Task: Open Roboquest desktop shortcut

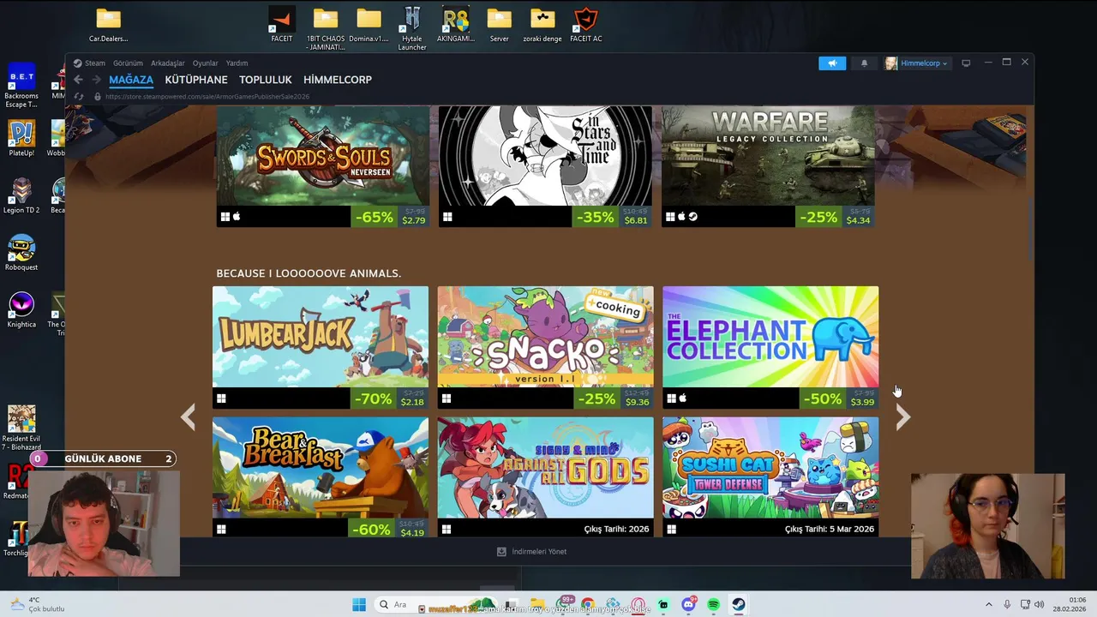Action: click(21, 253)
